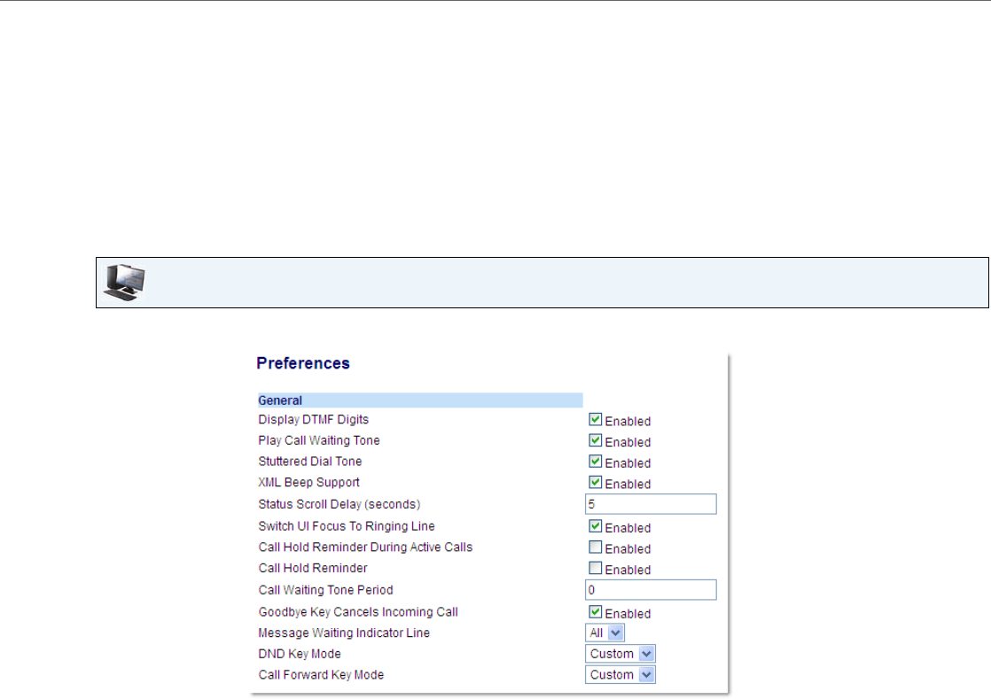Turn off XML Beep Support checkbox
Viewport: 991px width, 699px height.
pyautogui.click(x=596, y=483)
